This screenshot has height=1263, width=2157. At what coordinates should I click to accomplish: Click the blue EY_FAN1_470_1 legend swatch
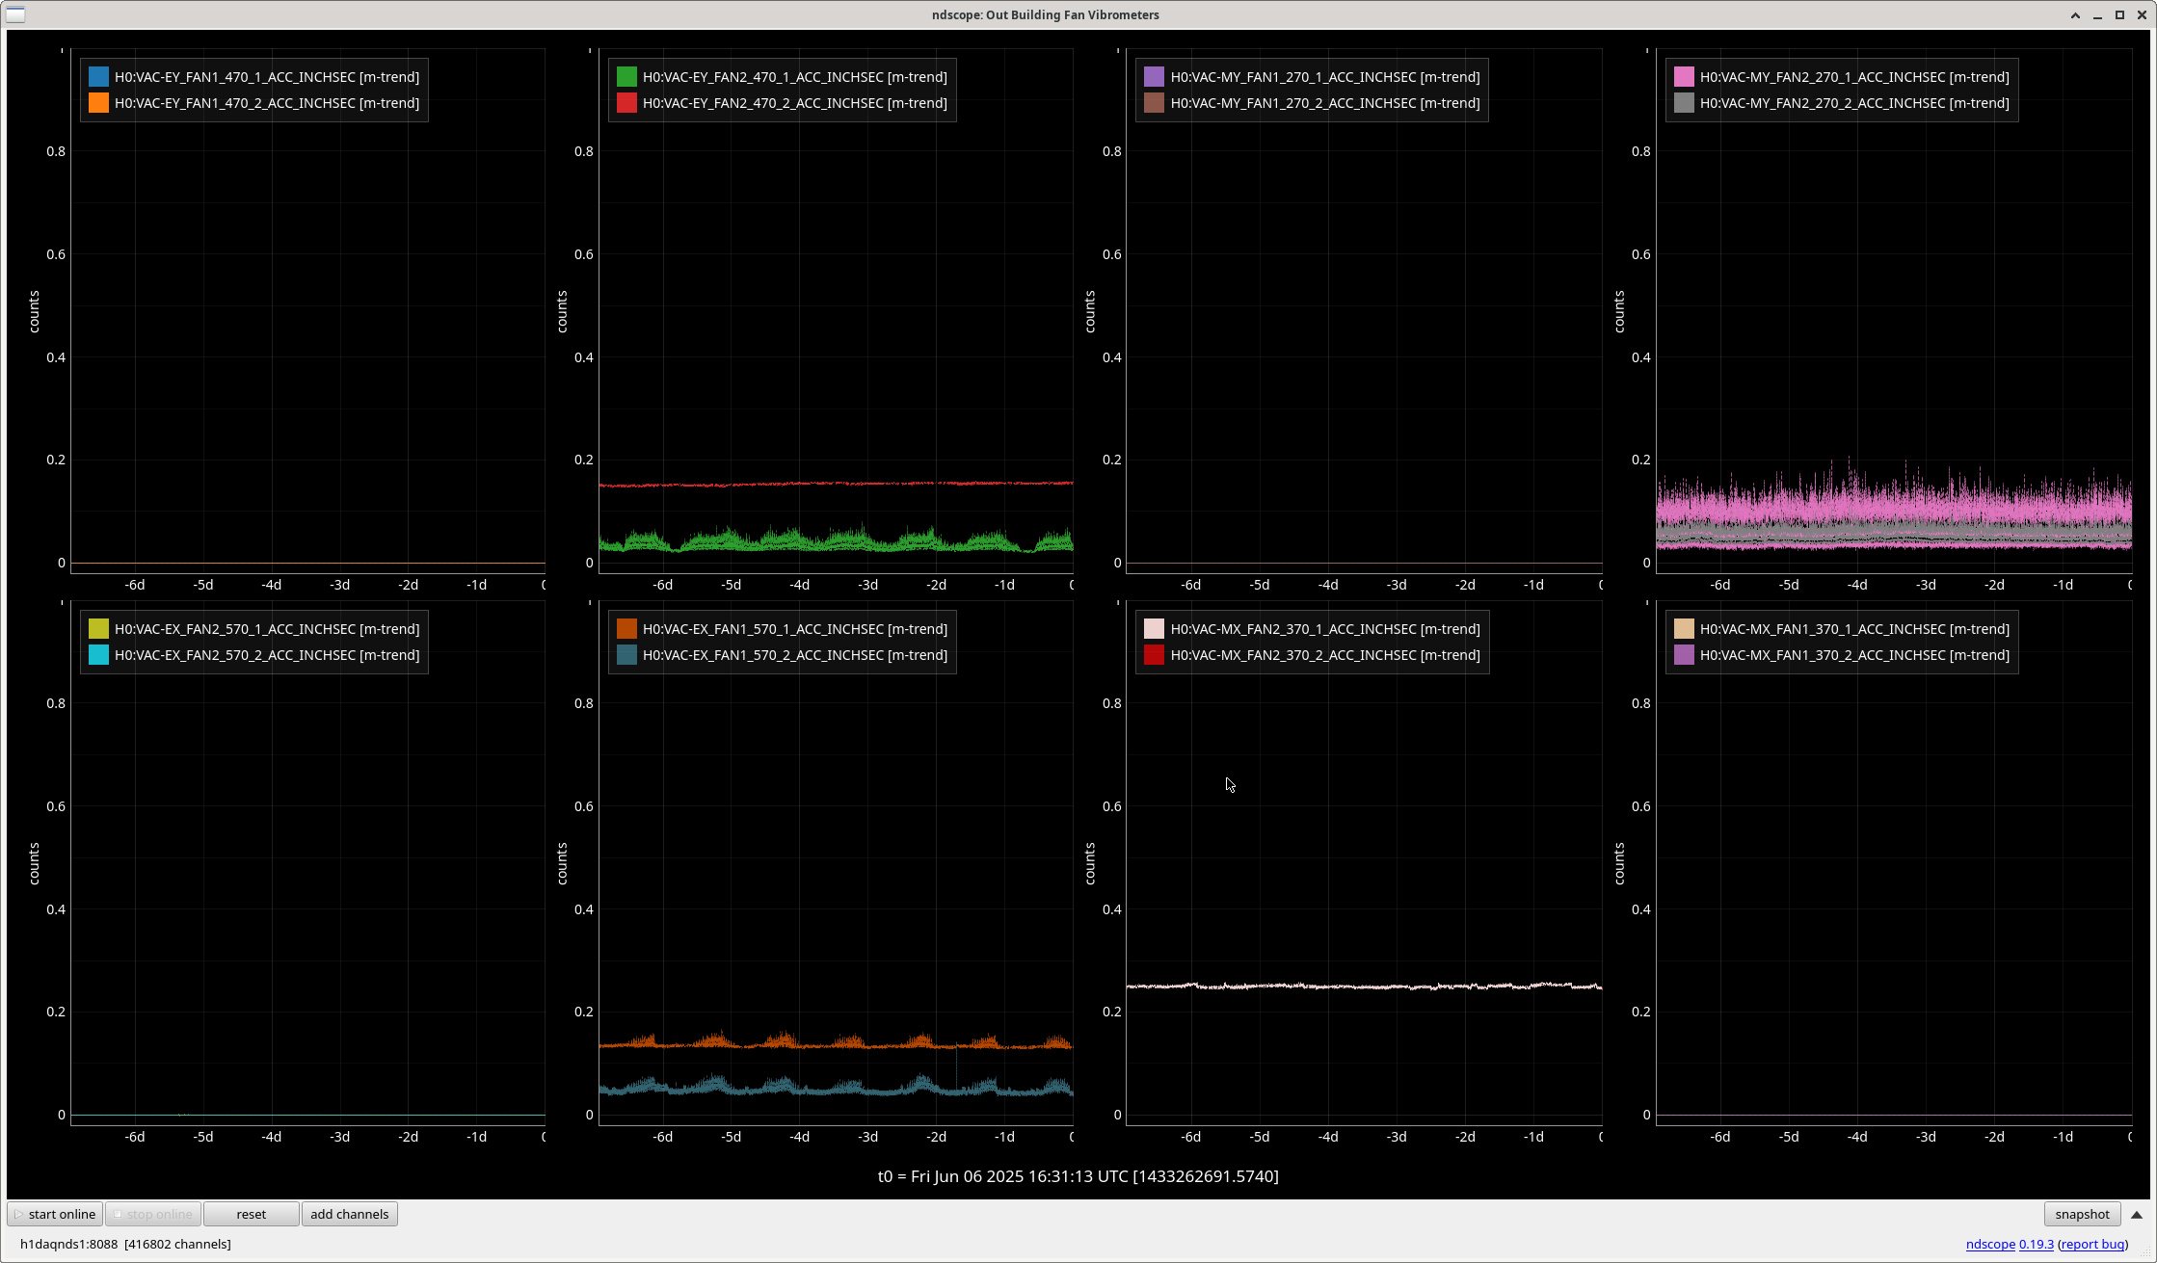point(98,77)
